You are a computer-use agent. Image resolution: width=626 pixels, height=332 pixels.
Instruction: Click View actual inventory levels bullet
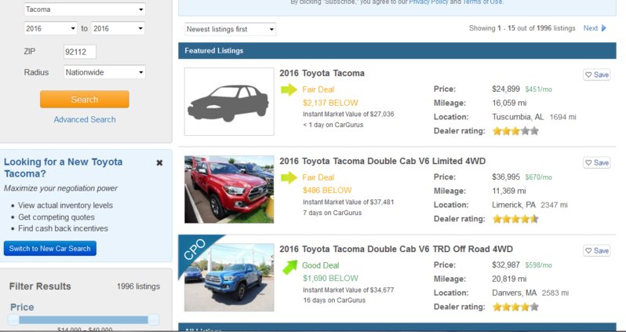coord(65,206)
